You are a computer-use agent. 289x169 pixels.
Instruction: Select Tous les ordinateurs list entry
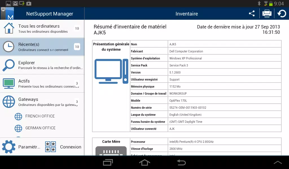point(42,28)
